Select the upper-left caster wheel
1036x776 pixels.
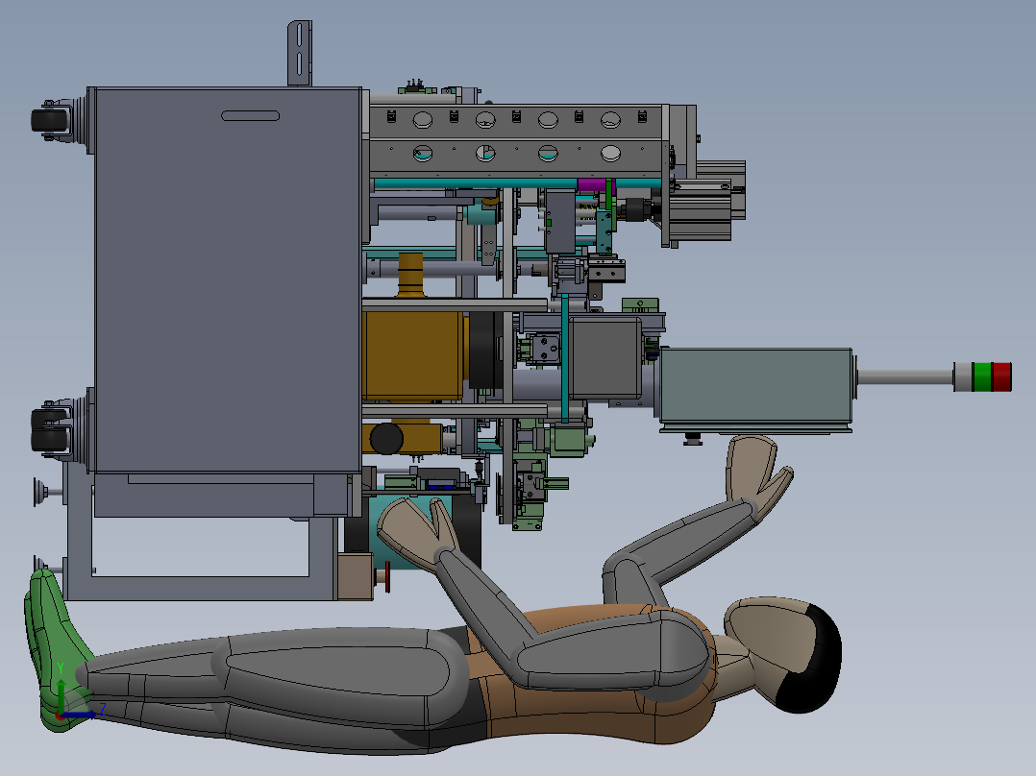50,120
